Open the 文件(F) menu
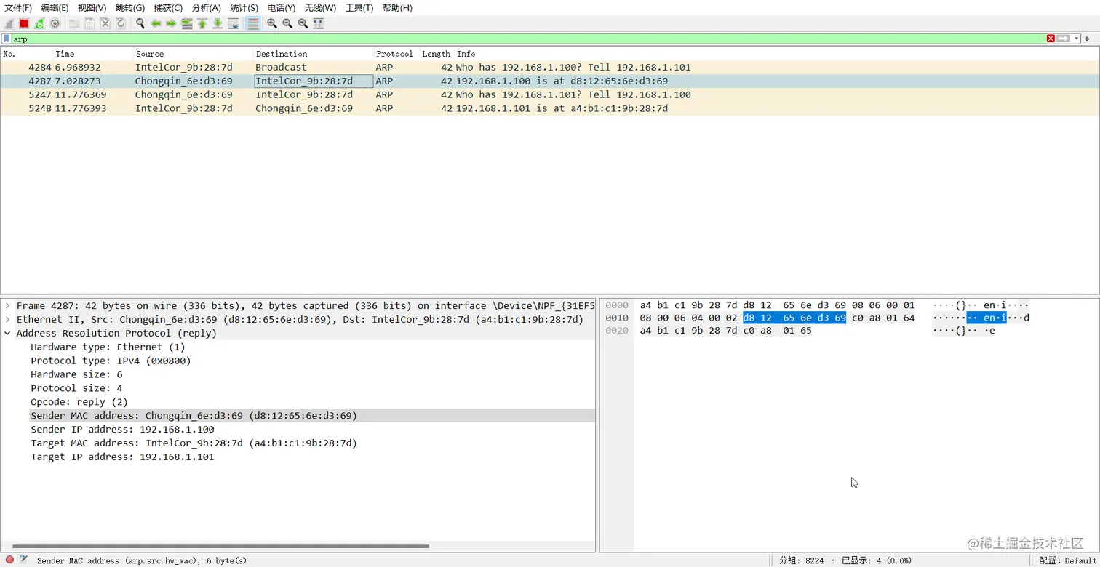This screenshot has height=567, width=1100. (18, 8)
